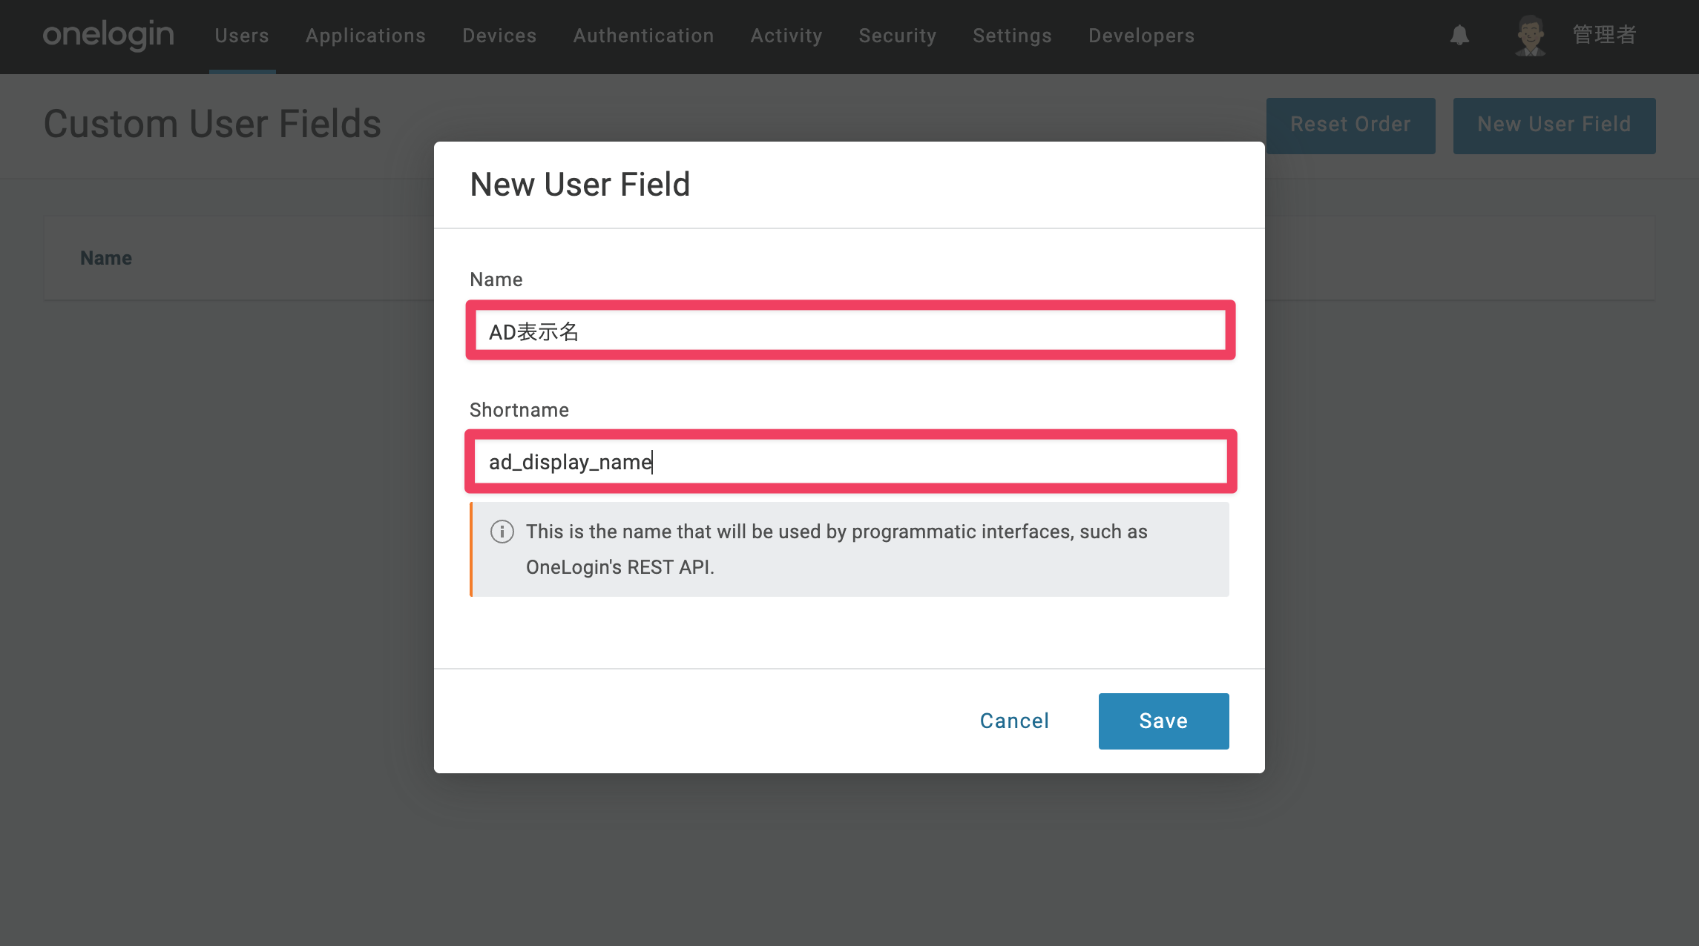The image size is (1699, 946).
Task: Open the Applications menu
Action: [x=366, y=36]
